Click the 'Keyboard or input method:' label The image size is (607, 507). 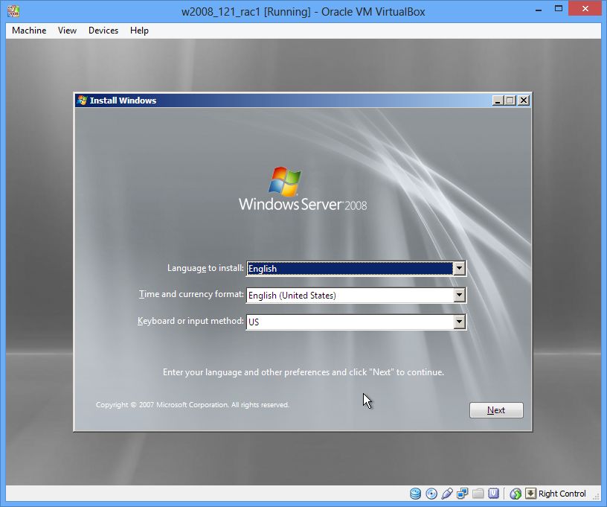click(x=191, y=321)
